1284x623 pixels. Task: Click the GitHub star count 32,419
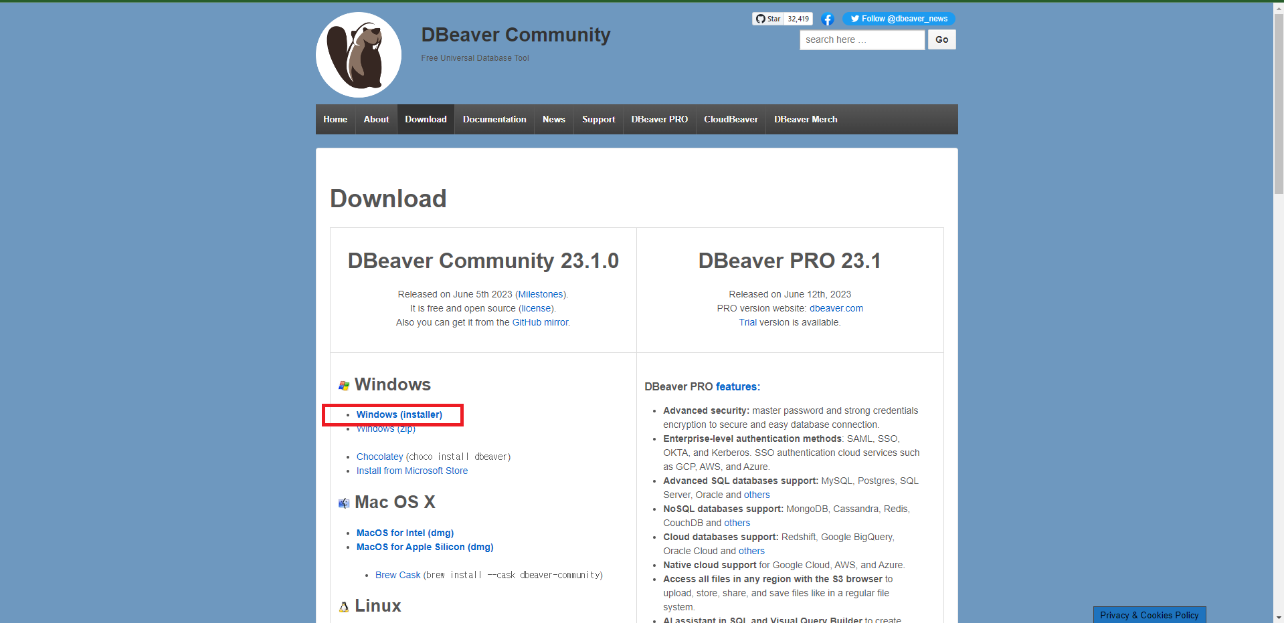[798, 19]
